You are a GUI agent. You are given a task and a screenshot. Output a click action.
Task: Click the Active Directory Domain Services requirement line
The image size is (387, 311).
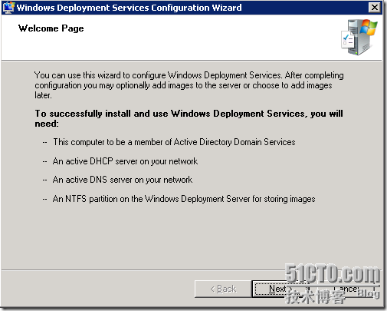(x=174, y=142)
